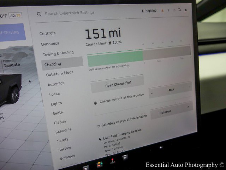Tap the cellular signal strength icon
226x170 pixels.
[x=180, y=10]
